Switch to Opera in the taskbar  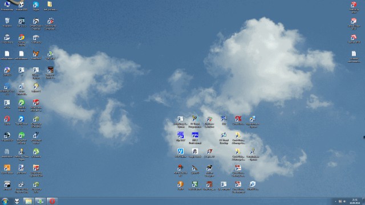click(x=52, y=201)
